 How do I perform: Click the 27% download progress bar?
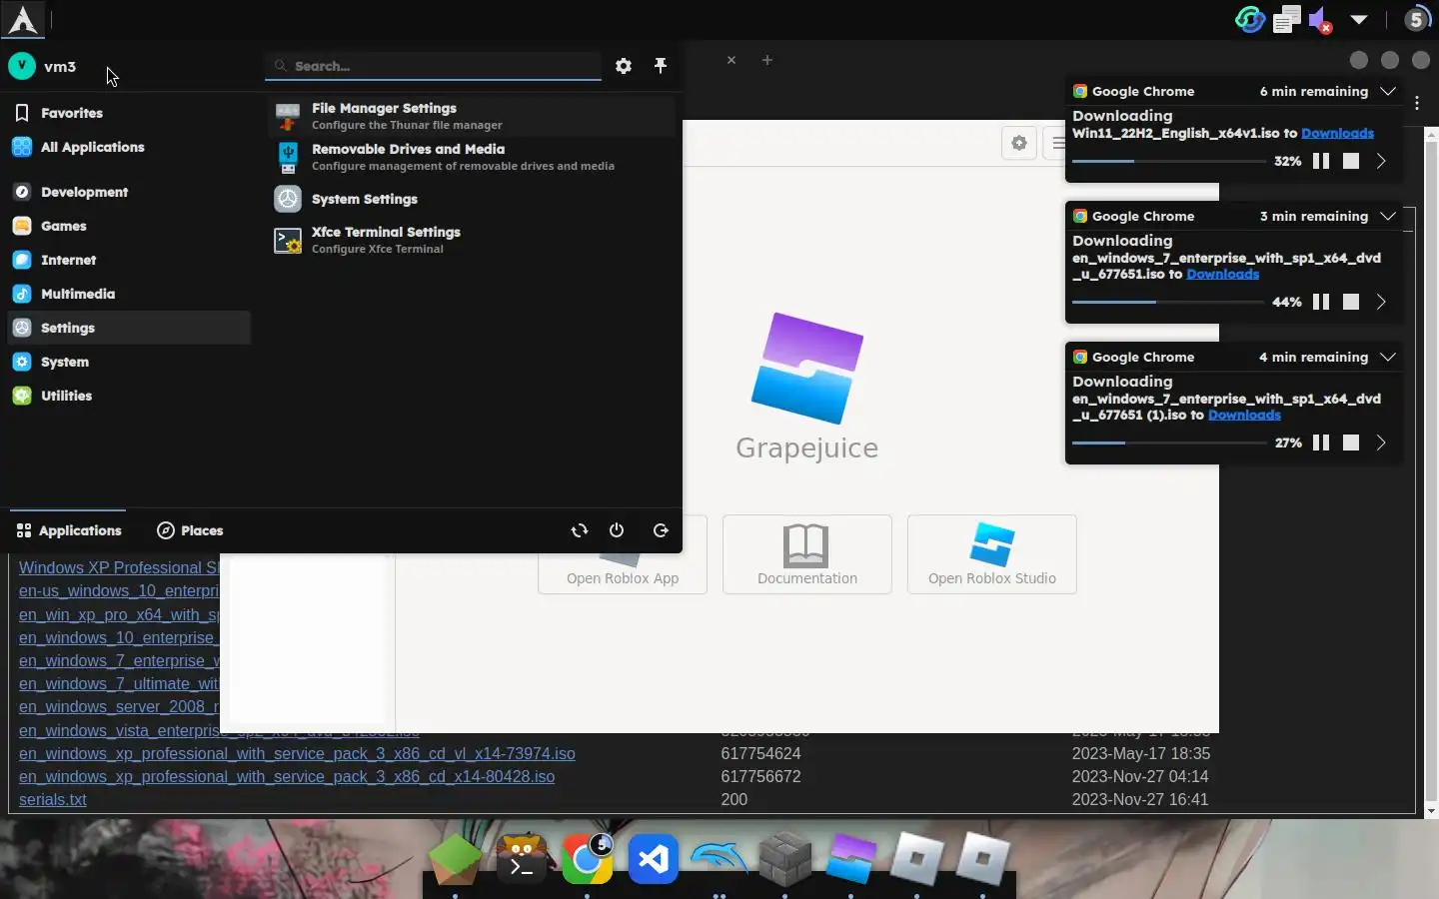click(1169, 443)
